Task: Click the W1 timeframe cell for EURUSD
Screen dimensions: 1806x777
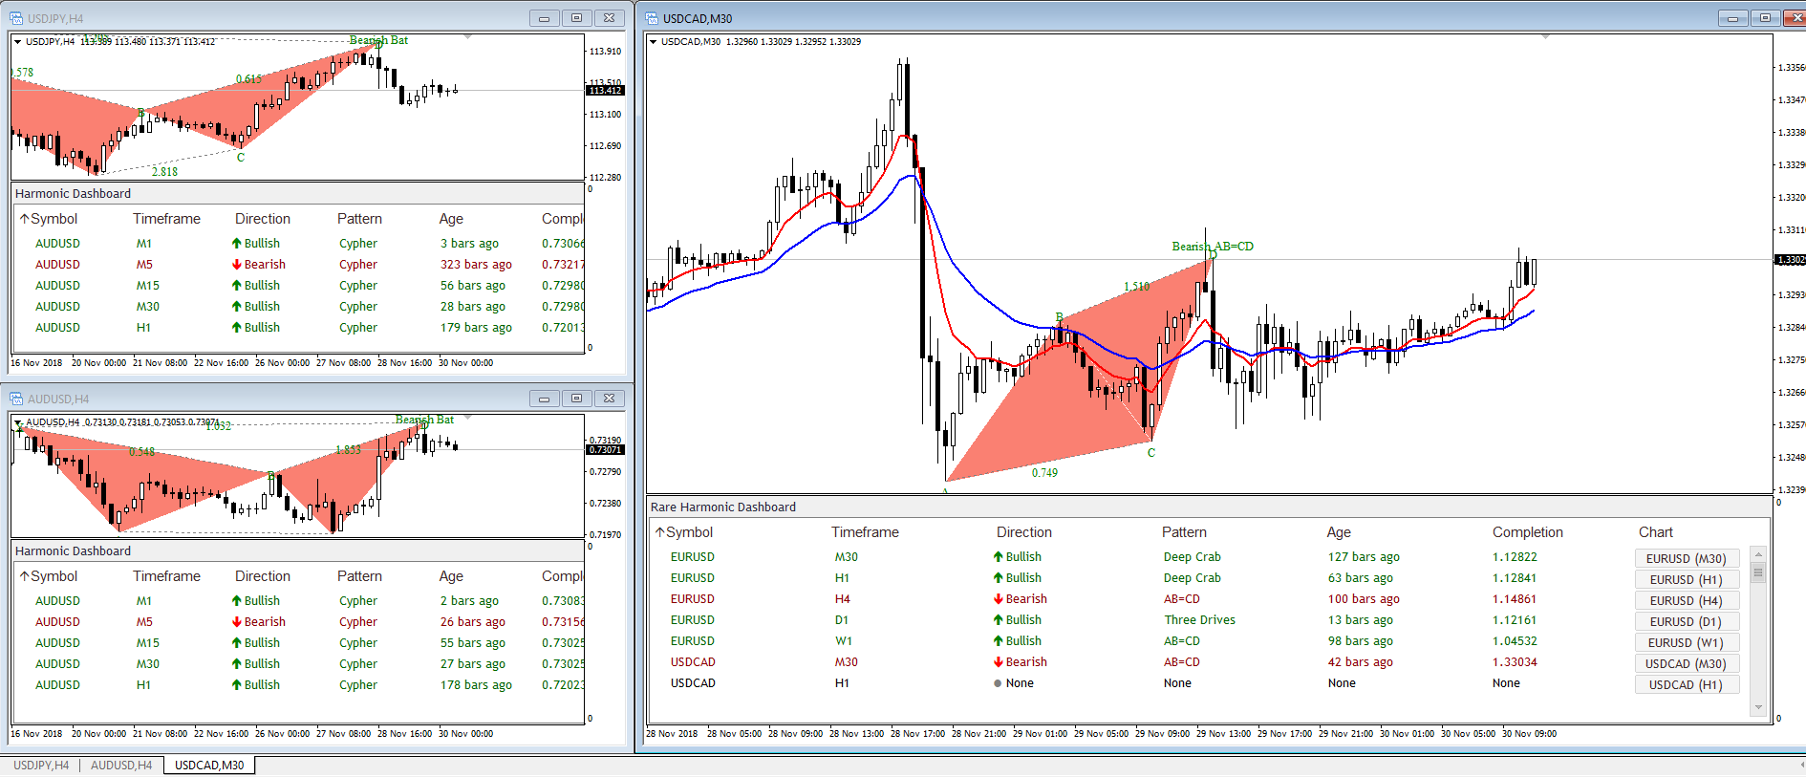Action: point(843,641)
